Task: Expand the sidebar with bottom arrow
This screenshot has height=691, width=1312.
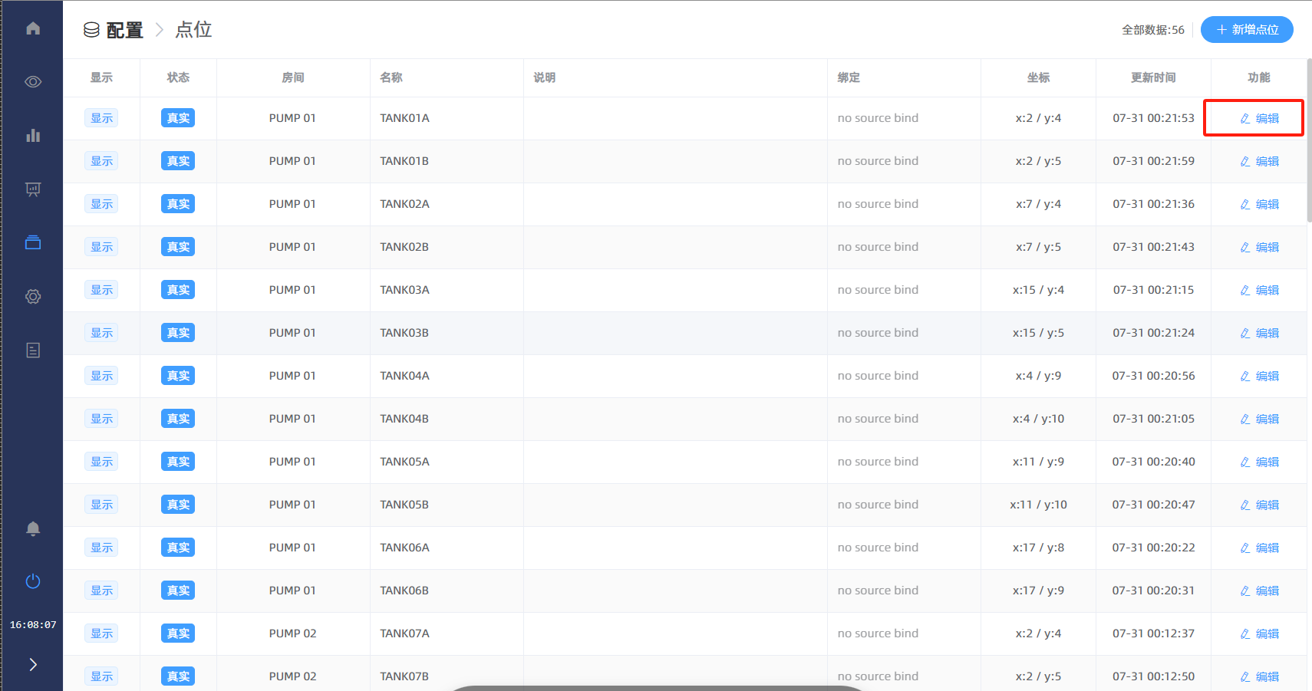Action: 33,664
